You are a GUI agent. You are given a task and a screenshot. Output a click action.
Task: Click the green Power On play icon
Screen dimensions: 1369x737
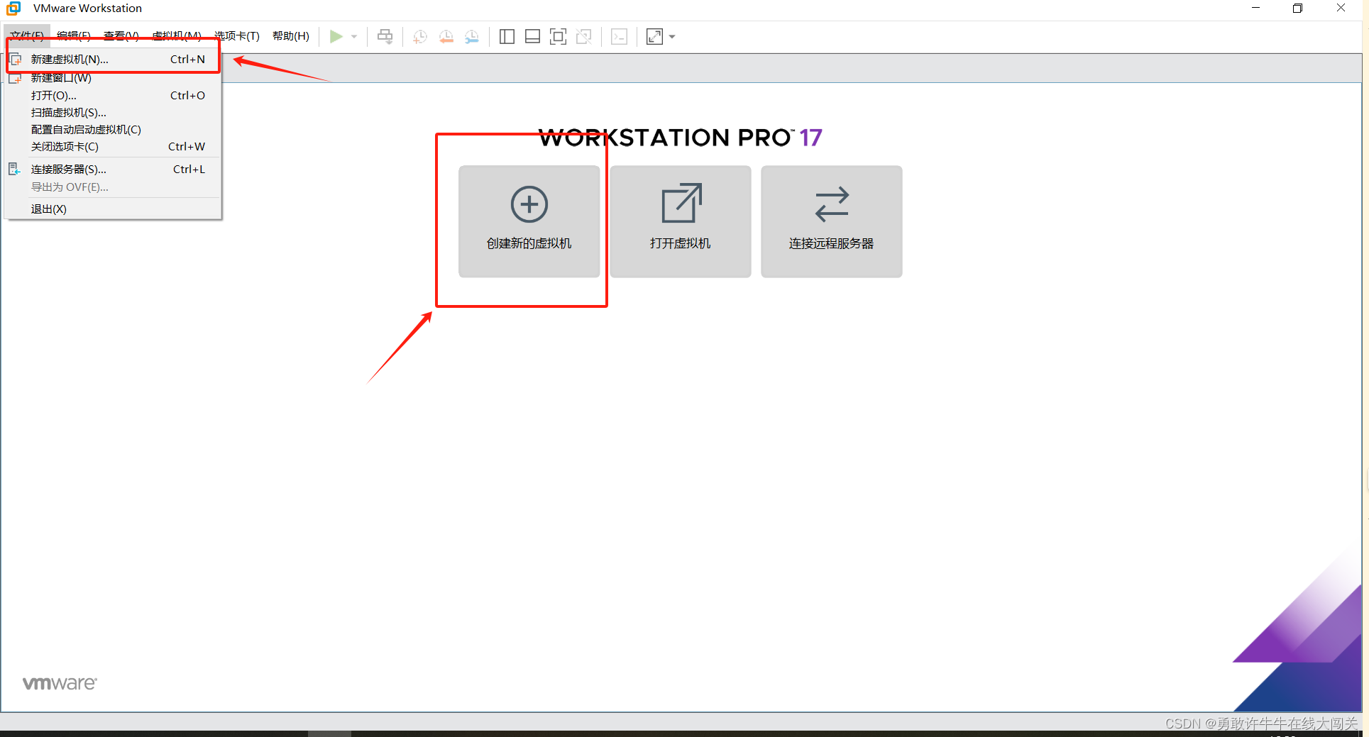(336, 36)
